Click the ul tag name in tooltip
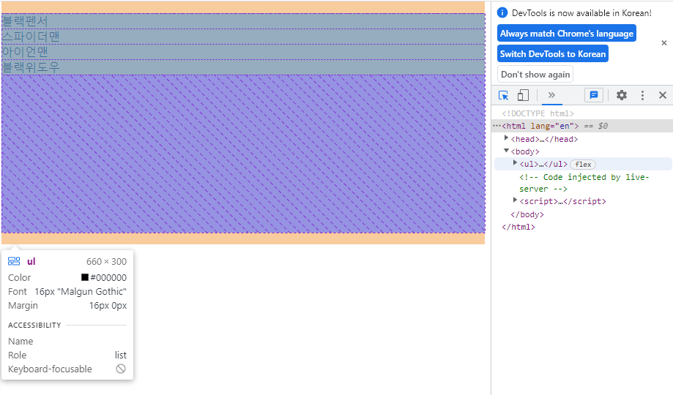This screenshot has width=673, height=395. point(31,262)
